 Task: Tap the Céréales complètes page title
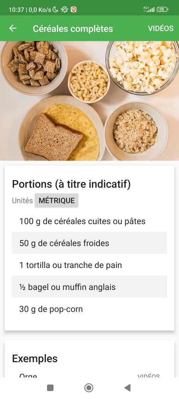click(x=73, y=29)
